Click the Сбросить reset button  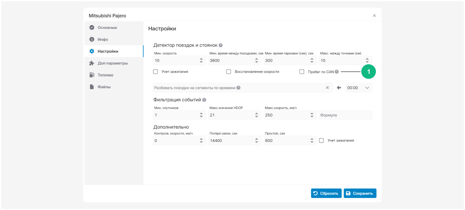pyautogui.click(x=326, y=193)
